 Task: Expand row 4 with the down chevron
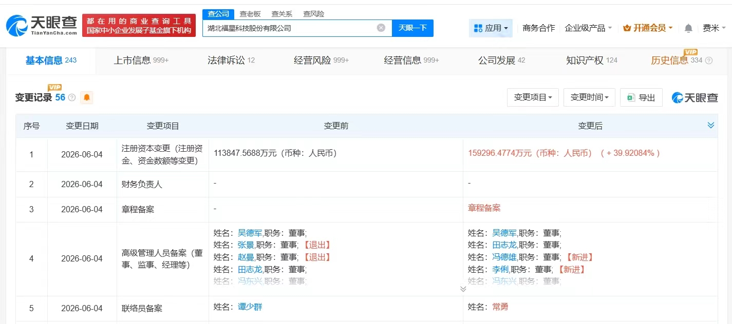463,289
